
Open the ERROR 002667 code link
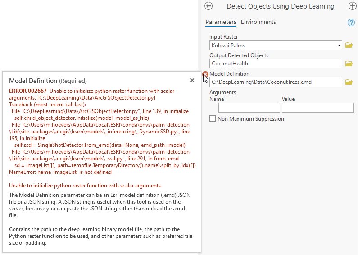tap(28, 91)
